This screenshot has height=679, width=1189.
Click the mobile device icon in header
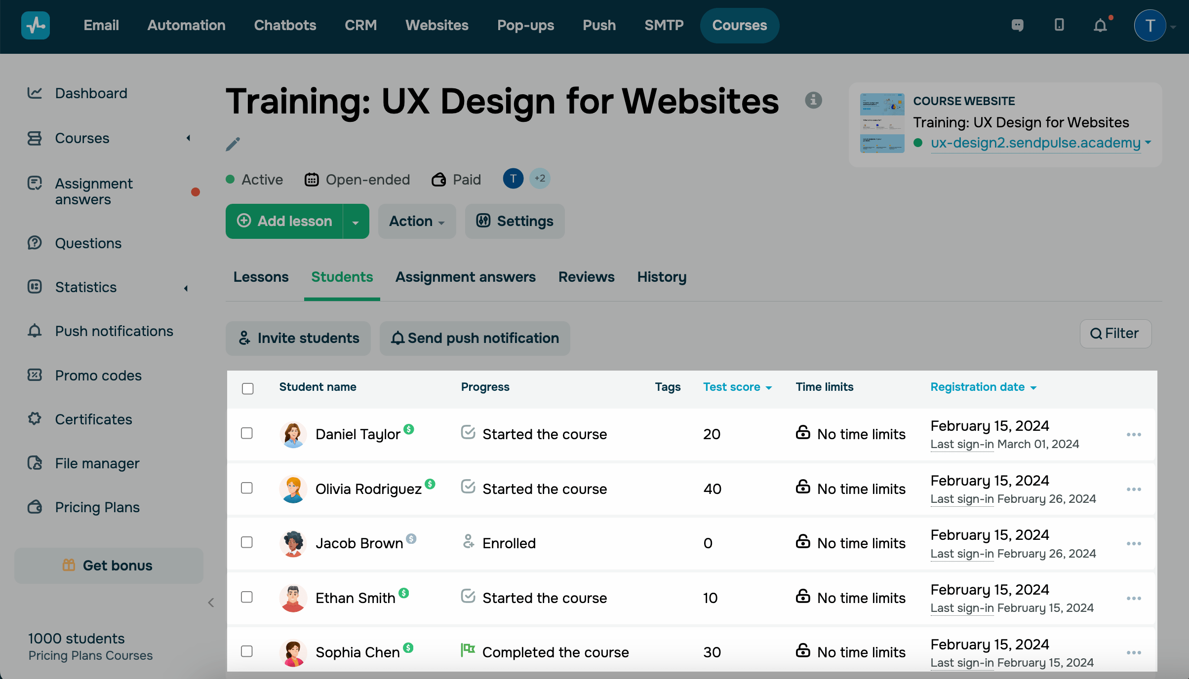click(x=1059, y=25)
